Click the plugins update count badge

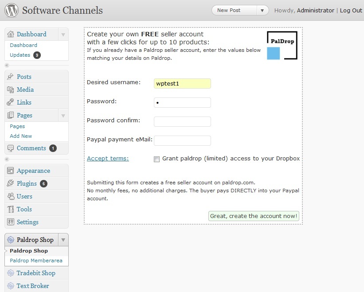(x=43, y=184)
